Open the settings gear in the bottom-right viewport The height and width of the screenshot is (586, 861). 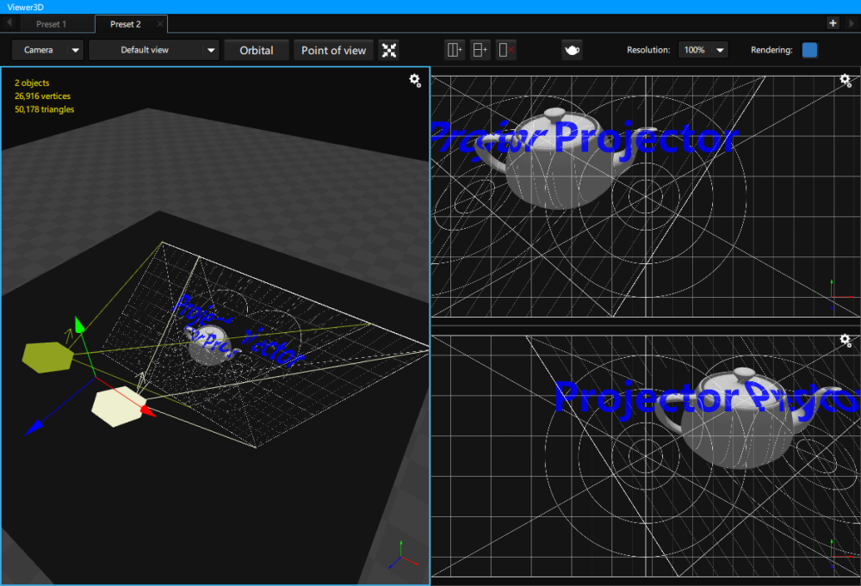[x=846, y=340]
